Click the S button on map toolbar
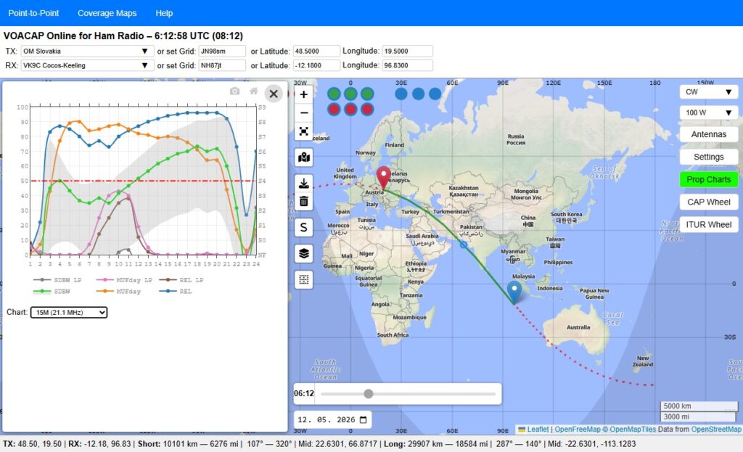The width and height of the screenshot is (743, 452). coord(304,227)
